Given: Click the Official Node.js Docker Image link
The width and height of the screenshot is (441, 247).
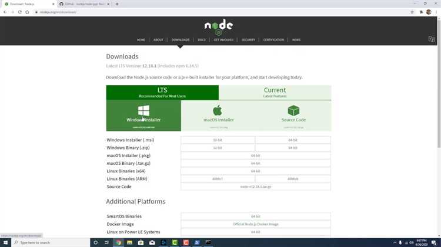Looking at the screenshot, I should pos(255,224).
